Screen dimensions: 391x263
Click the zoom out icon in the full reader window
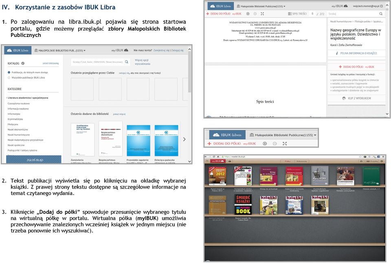[x=255, y=14]
